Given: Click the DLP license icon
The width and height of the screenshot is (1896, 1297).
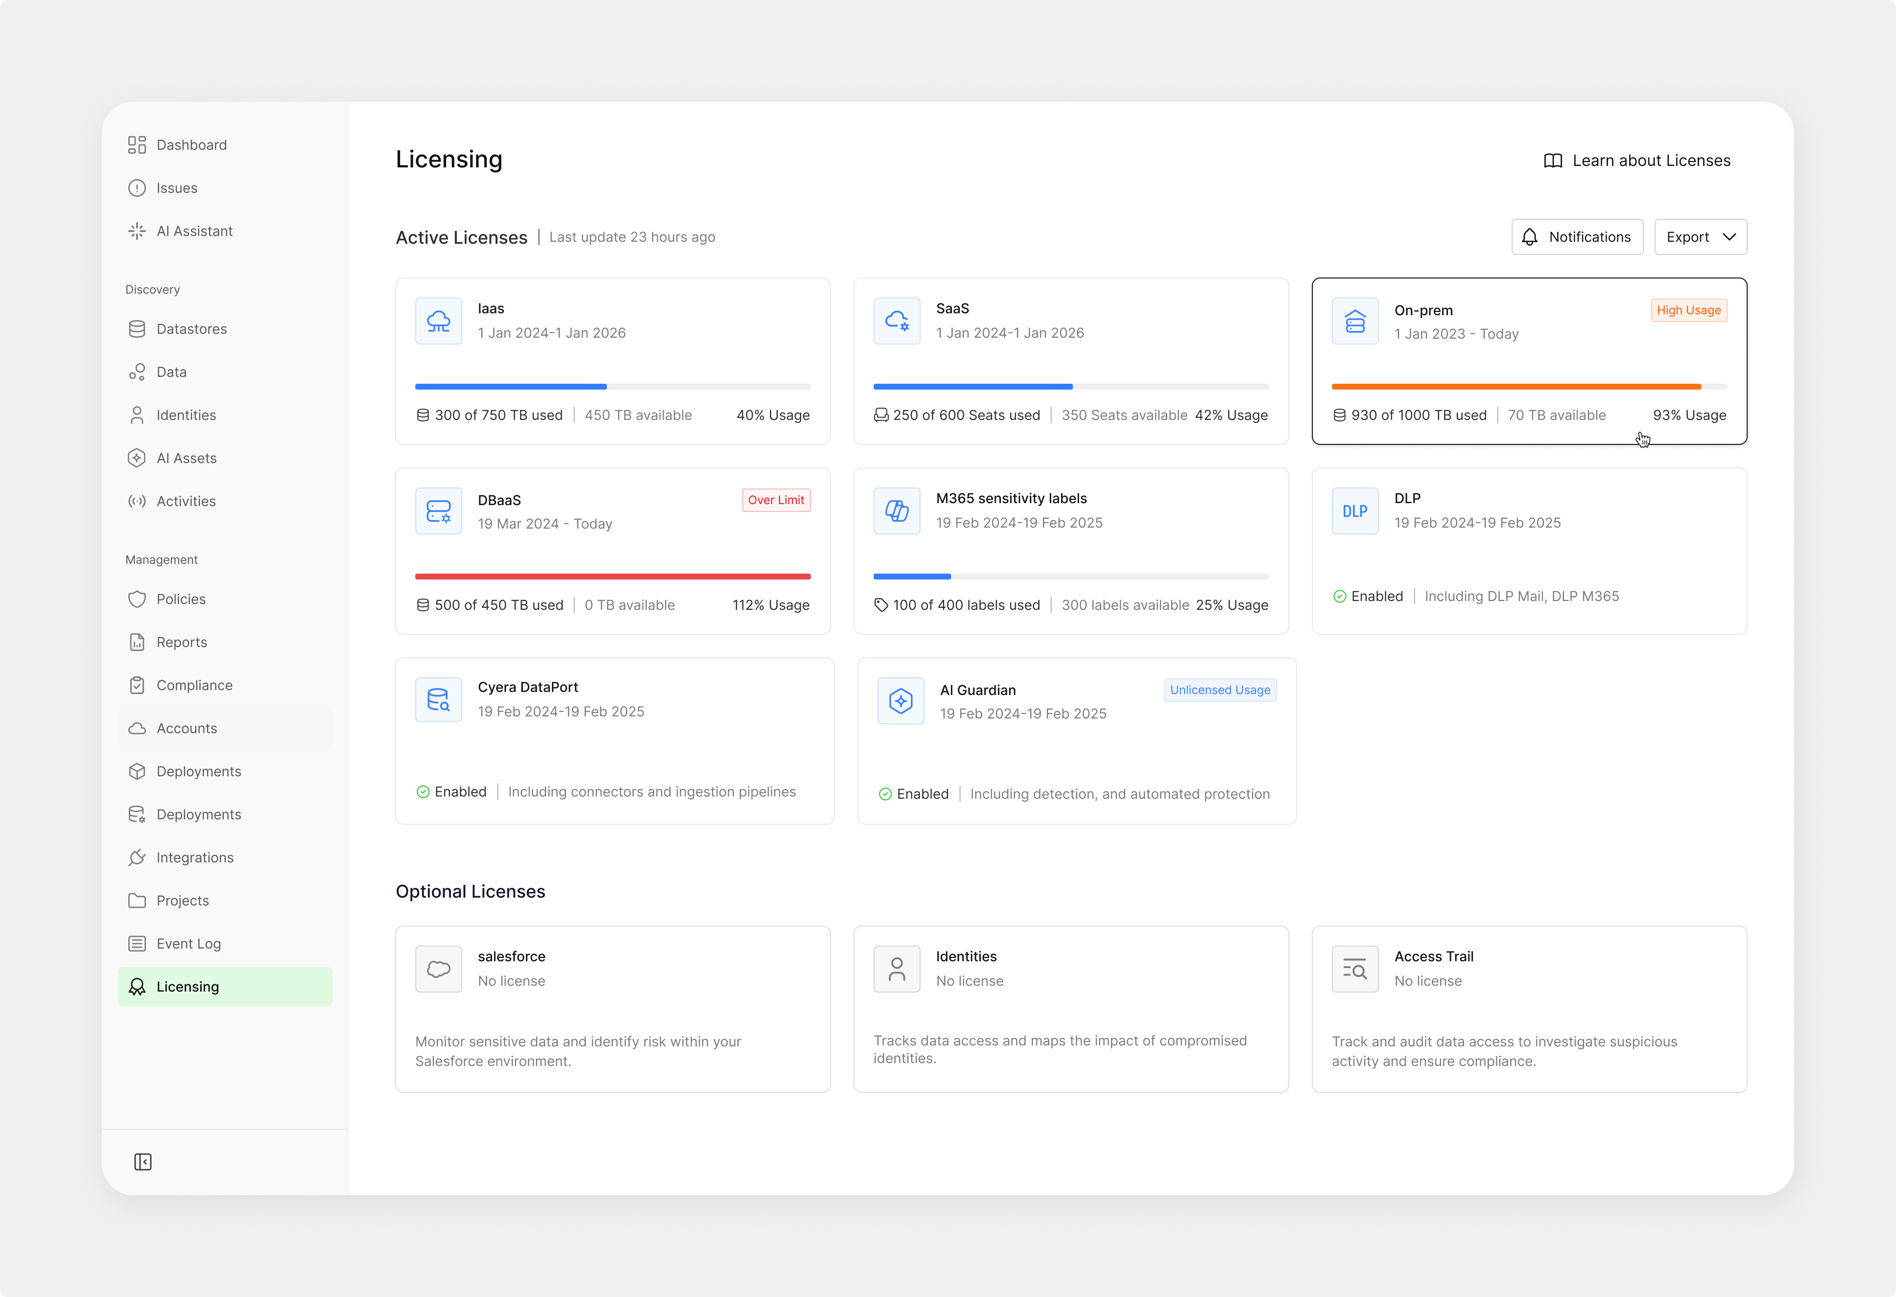Looking at the screenshot, I should point(1355,511).
